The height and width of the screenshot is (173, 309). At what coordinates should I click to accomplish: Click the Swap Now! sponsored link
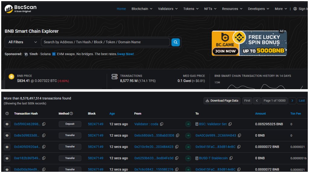125,54
